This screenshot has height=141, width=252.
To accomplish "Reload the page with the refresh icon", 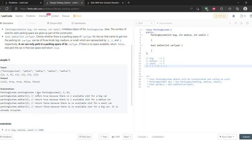I will 7,9.
